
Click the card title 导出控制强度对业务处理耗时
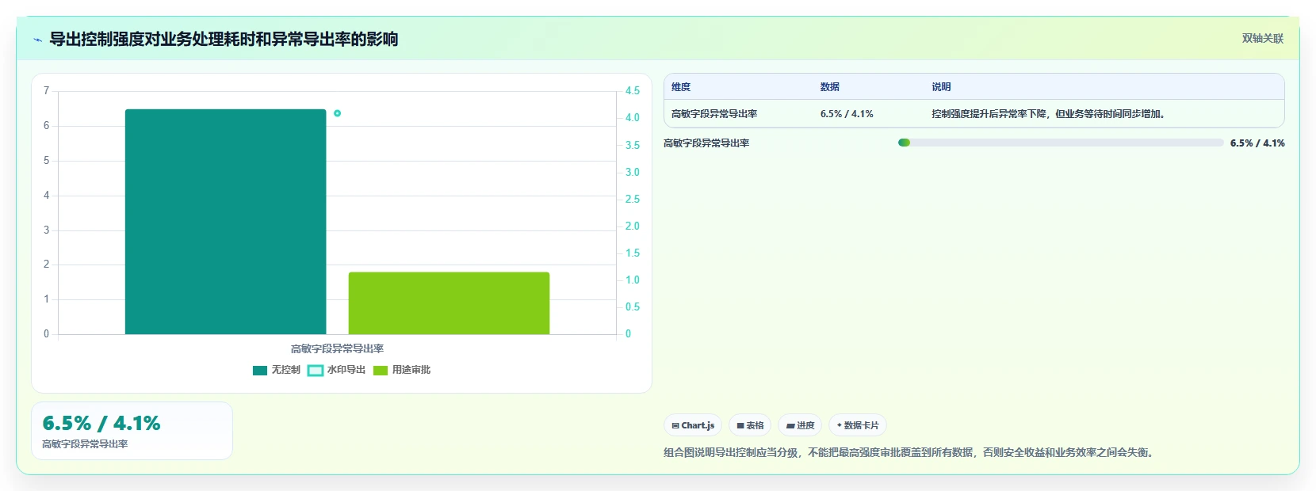point(224,39)
